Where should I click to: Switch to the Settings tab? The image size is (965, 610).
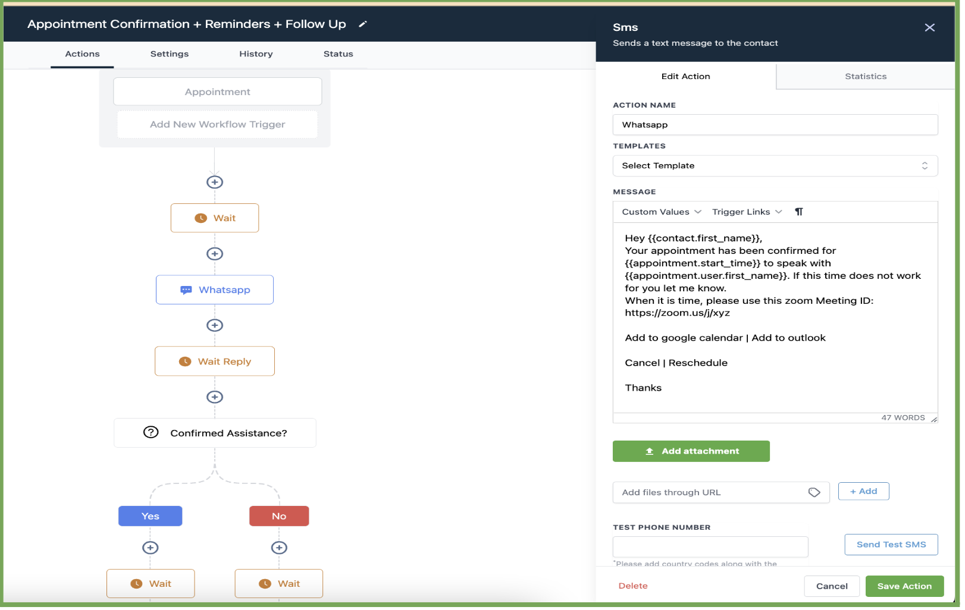click(170, 54)
